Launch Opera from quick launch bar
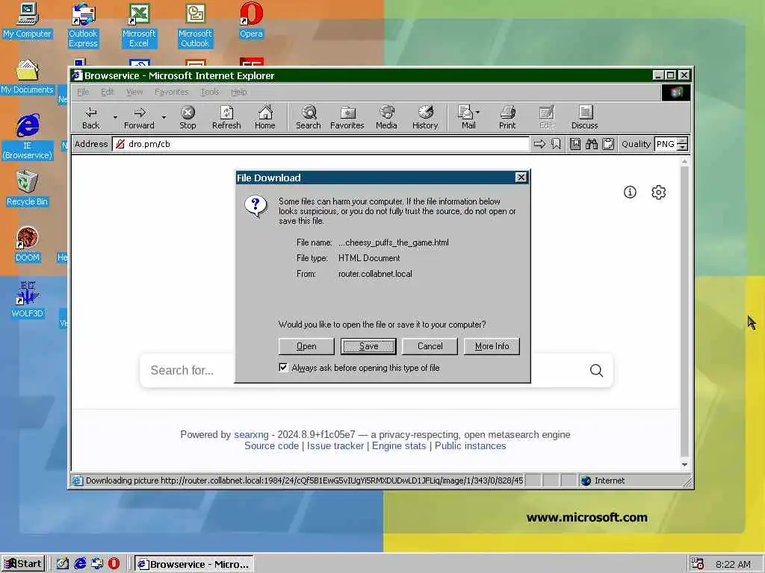Screen dimensions: 765x573 tap(114, 564)
